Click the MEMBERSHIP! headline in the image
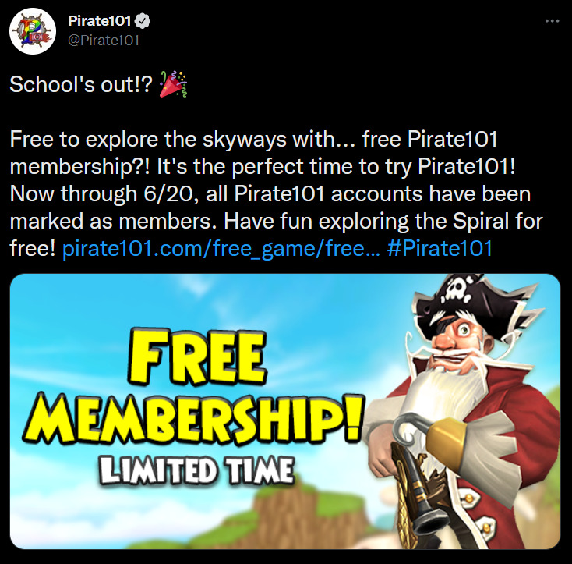Viewport: 572px width, 564px height. point(193,418)
